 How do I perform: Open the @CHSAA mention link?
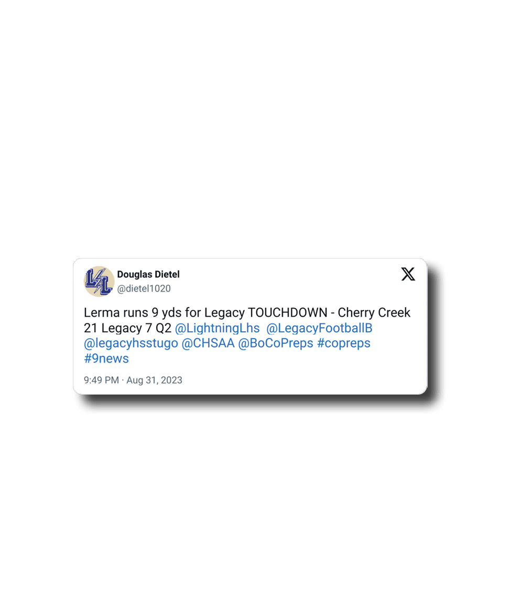click(208, 343)
